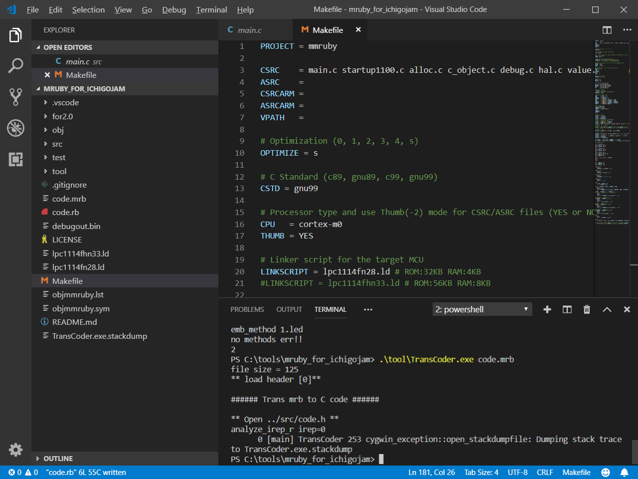The width and height of the screenshot is (638, 479).
Task: Open the Debug view icon
Action: pyautogui.click(x=15, y=128)
